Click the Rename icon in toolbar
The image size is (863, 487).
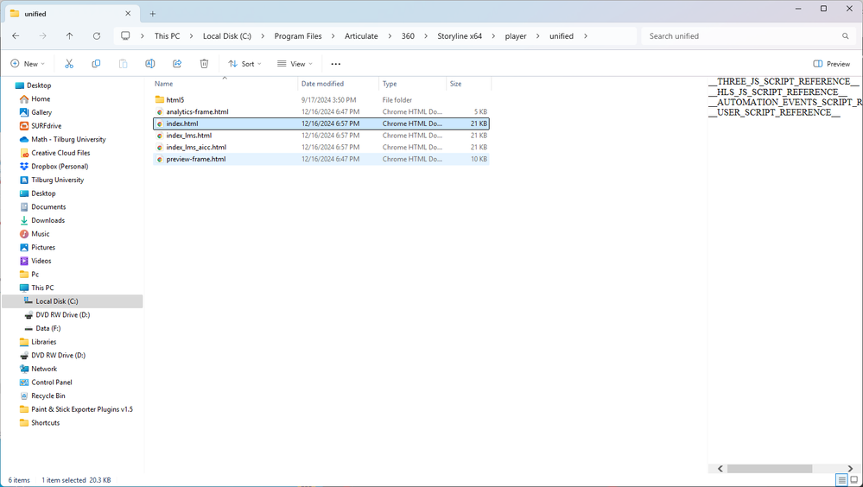click(150, 64)
